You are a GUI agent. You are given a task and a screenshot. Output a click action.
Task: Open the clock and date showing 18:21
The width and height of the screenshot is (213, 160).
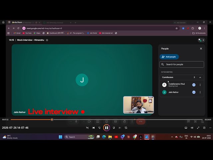point(206,137)
